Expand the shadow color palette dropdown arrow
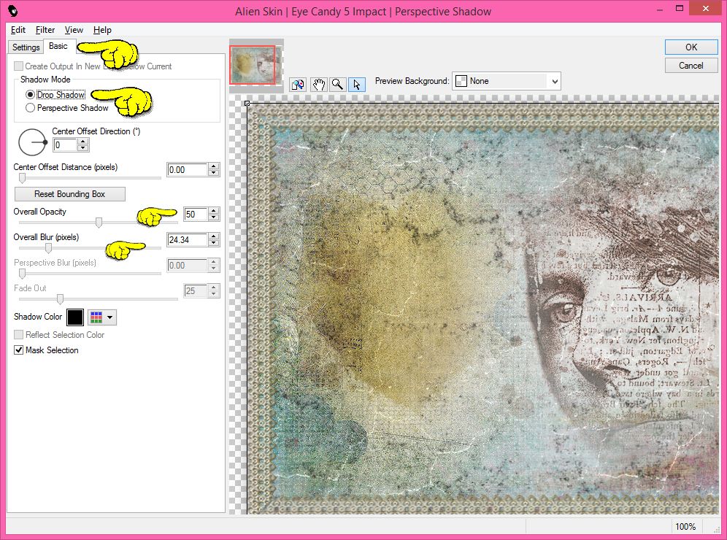The height and width of the screenshot is (540, 727). click(110, 317)
